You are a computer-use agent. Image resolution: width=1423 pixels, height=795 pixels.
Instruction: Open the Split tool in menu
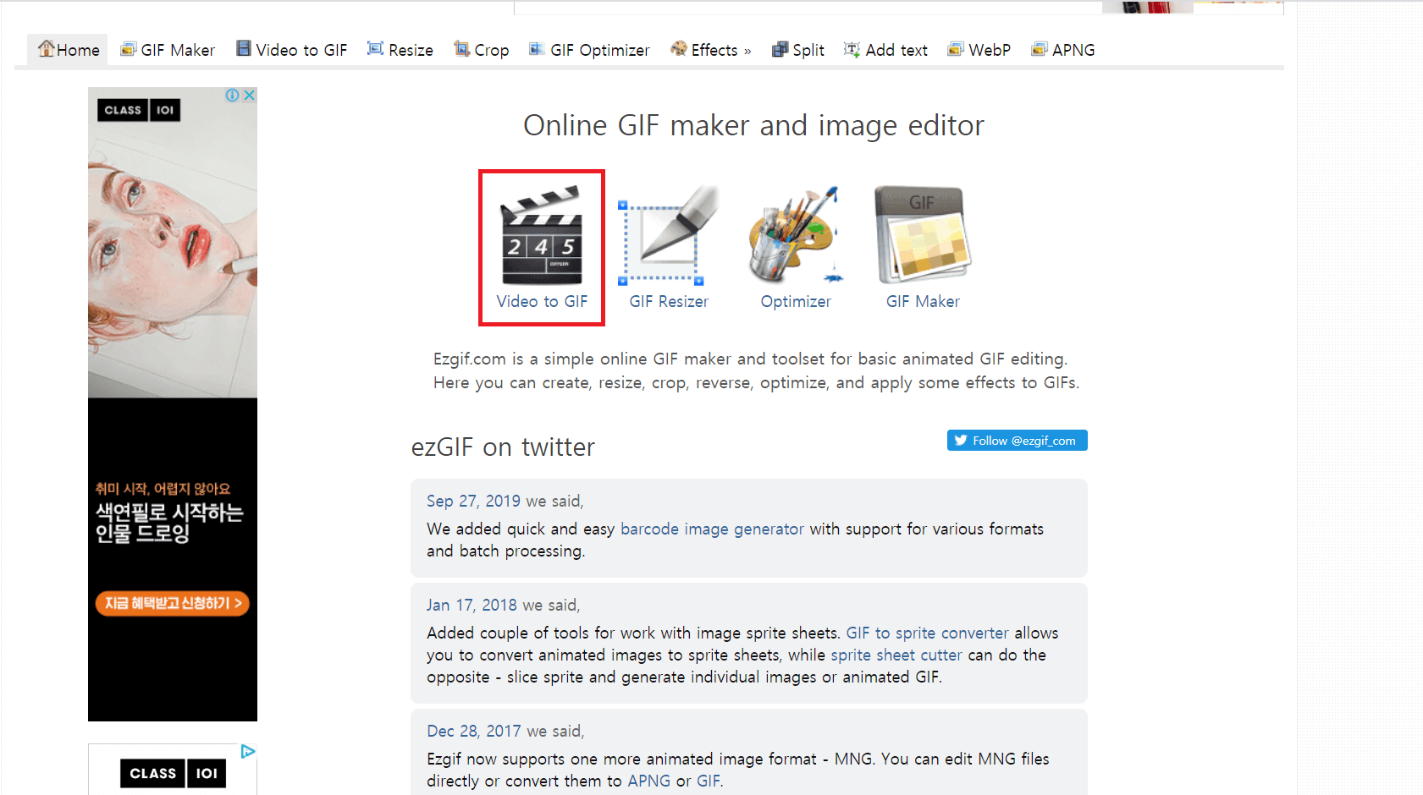(798, 50)
